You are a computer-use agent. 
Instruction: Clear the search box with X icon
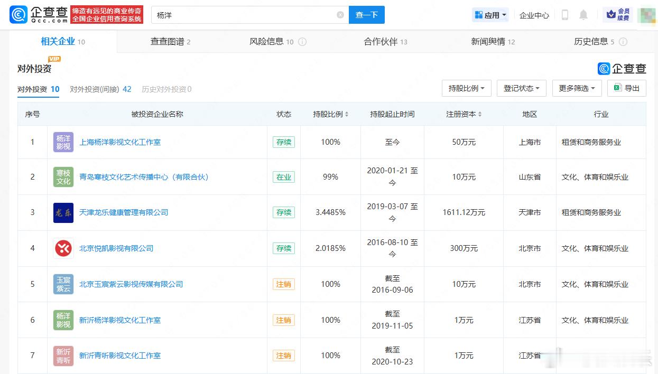(340, 15)
